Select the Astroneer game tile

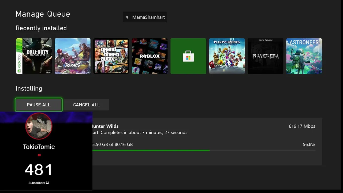pos(304,56)
